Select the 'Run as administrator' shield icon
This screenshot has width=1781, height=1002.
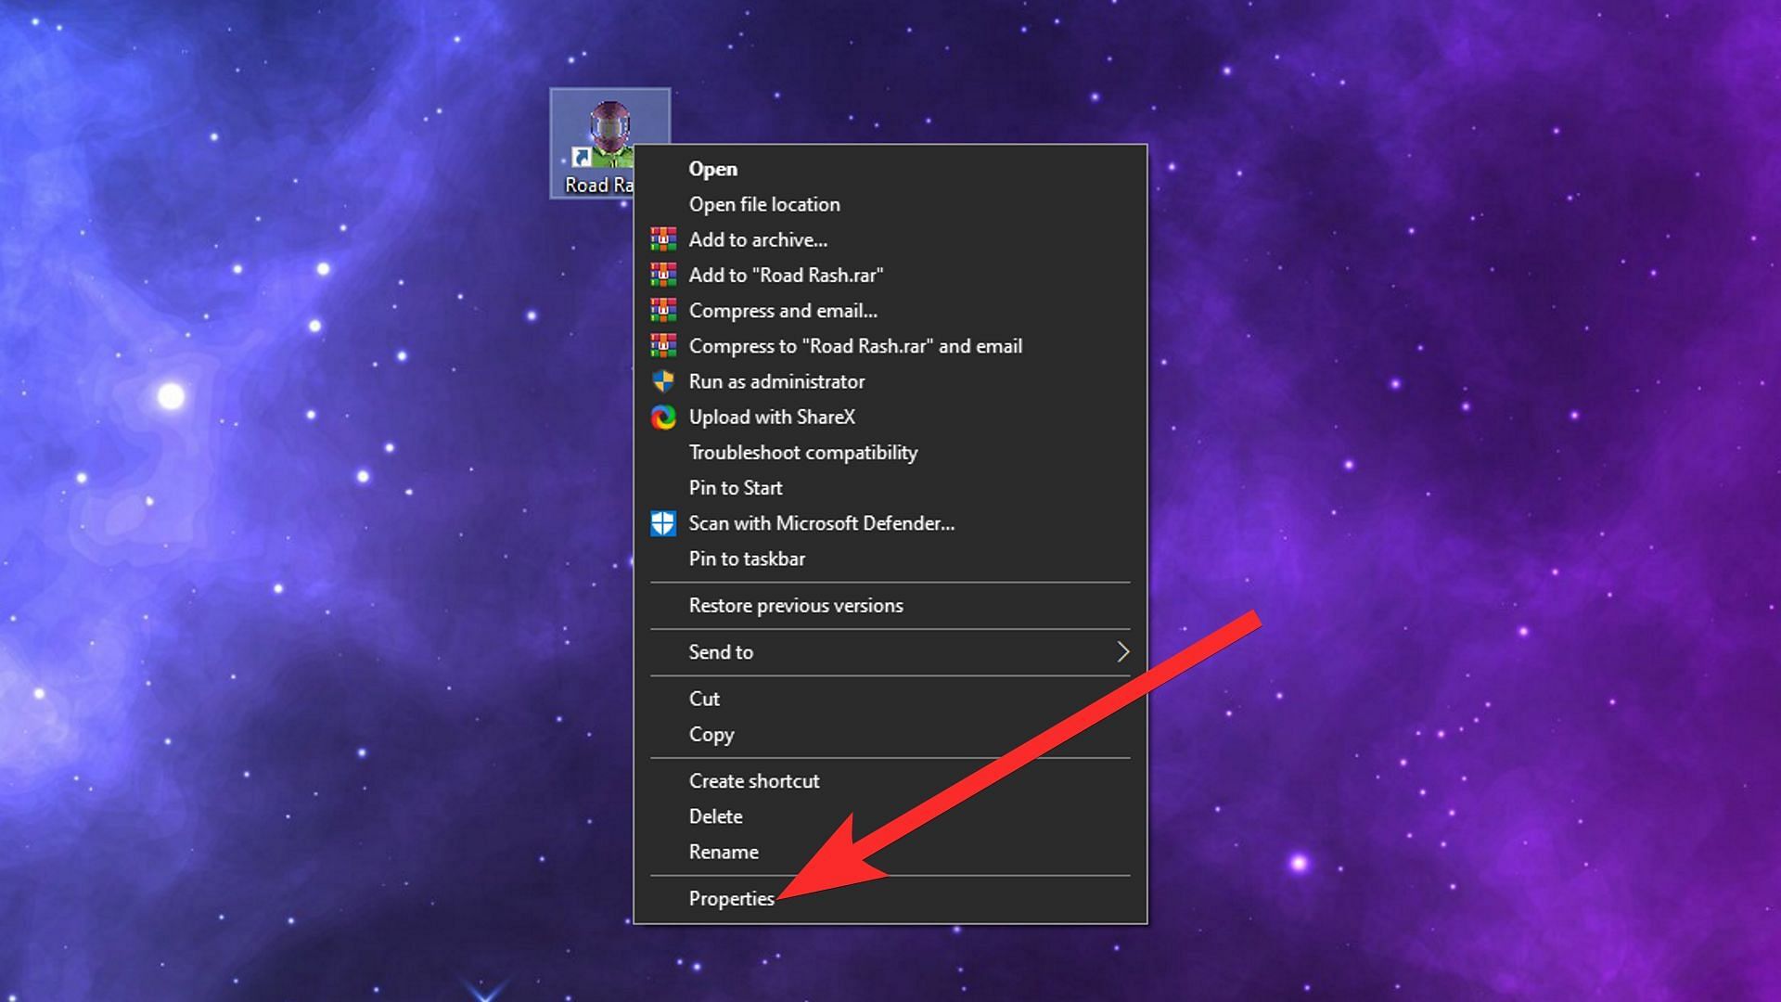667,380
